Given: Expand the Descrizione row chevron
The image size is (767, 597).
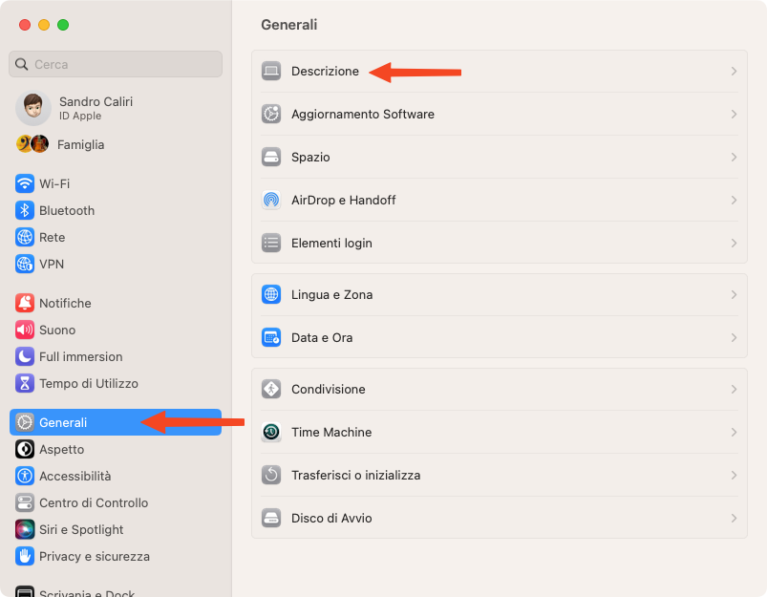Looking at the screenshot, I should tap(734, 72).
